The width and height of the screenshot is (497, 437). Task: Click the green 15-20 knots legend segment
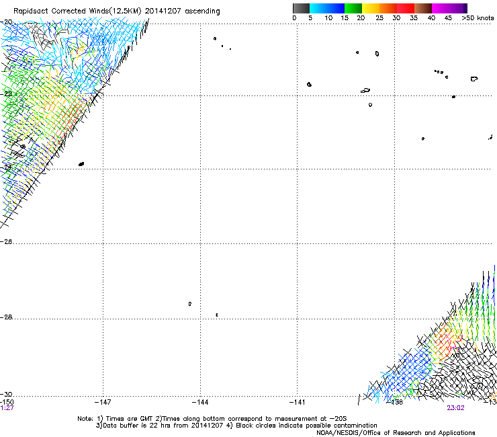(353, 8)
